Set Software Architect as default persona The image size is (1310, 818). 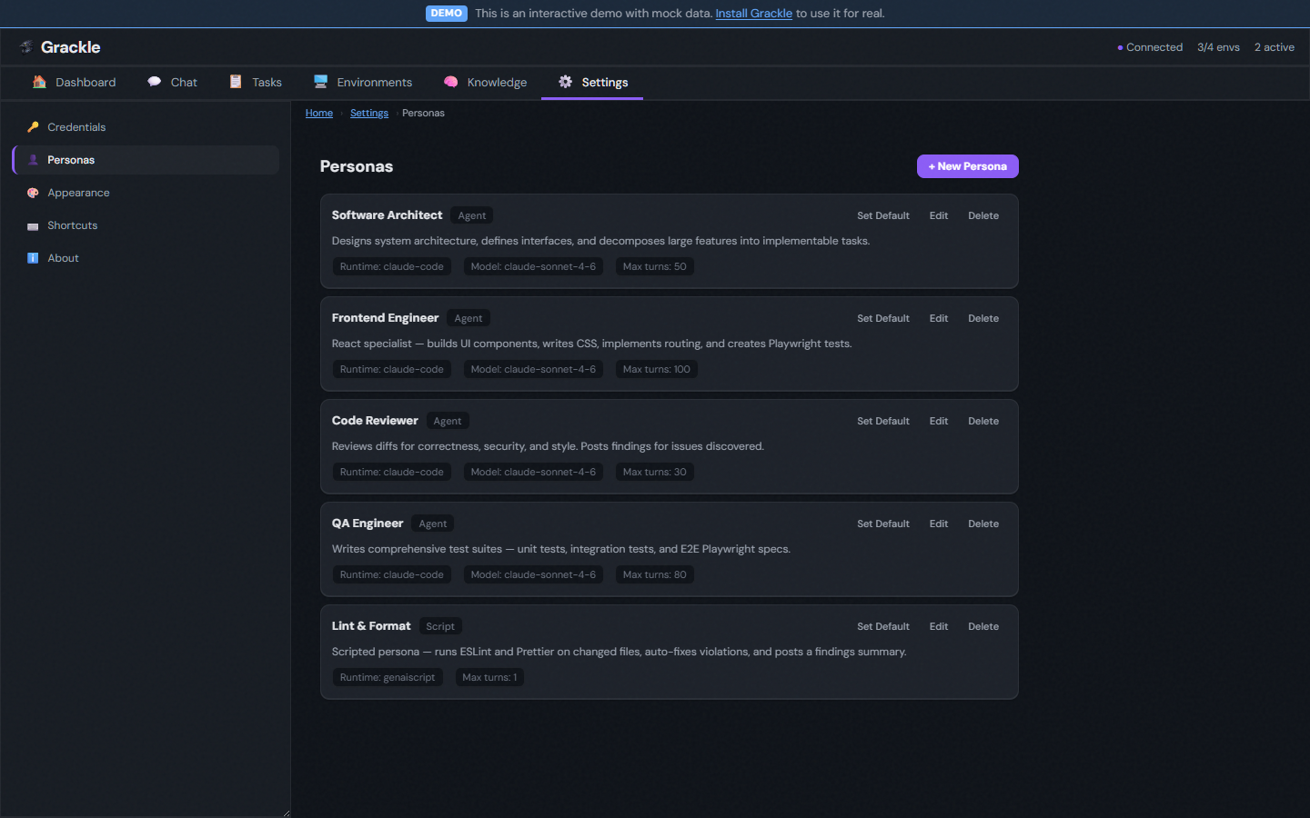coord(882,215)
